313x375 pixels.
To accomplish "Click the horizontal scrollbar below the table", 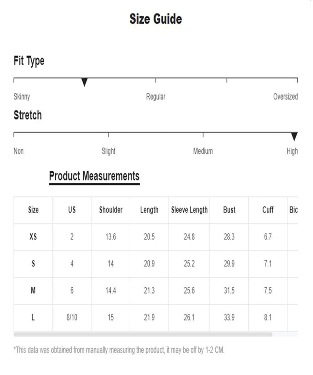I will click(x=143, y=334).
